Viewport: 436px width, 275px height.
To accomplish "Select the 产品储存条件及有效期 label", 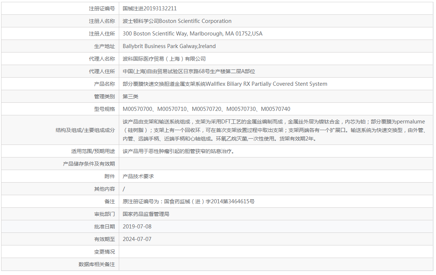I will click(x=89, y=164).
